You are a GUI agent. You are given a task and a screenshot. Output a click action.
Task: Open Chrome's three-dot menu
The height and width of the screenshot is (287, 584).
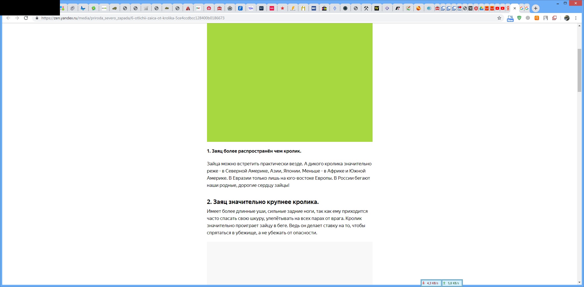point(576,18)
